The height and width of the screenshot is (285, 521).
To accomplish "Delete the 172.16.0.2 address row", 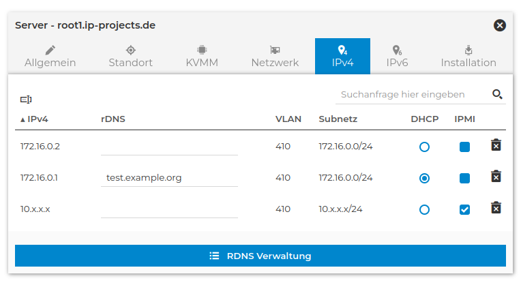I will 496,145.
